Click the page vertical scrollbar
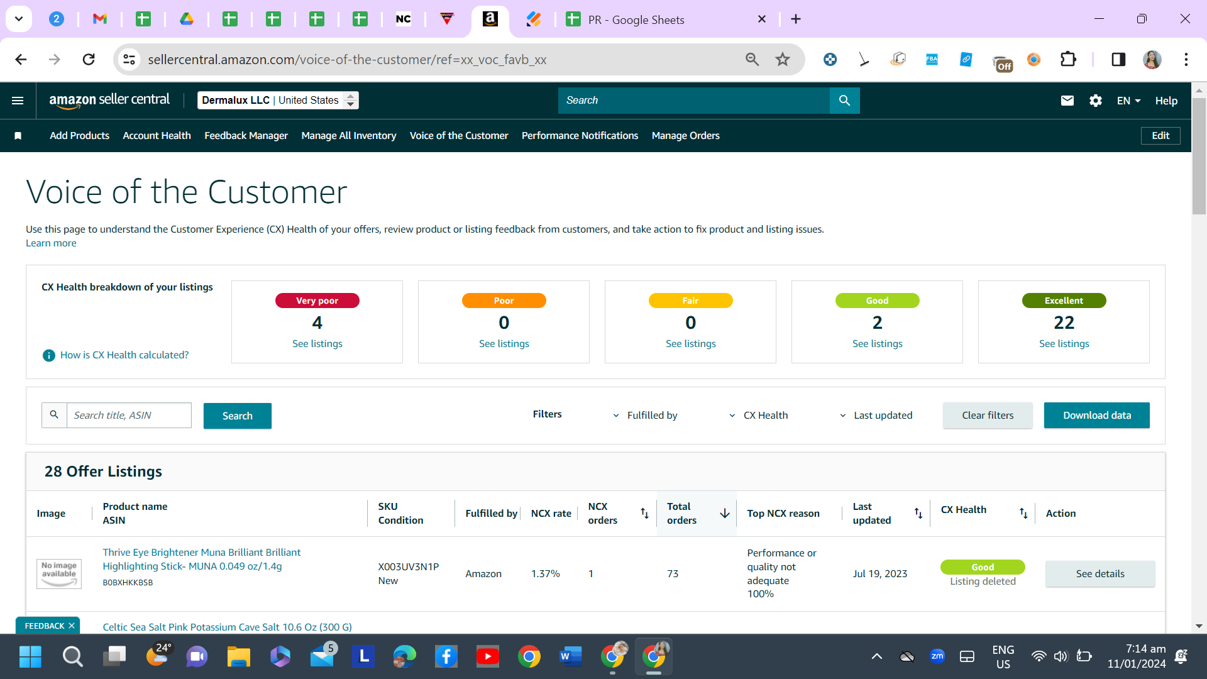The width and height of the screenshot is (1207, 679). (1199, 156)
